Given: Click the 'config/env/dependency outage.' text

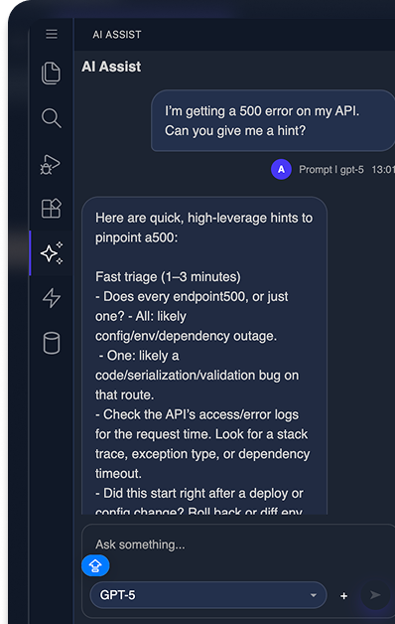Looking at the screenshot, I should click(186, 336).
